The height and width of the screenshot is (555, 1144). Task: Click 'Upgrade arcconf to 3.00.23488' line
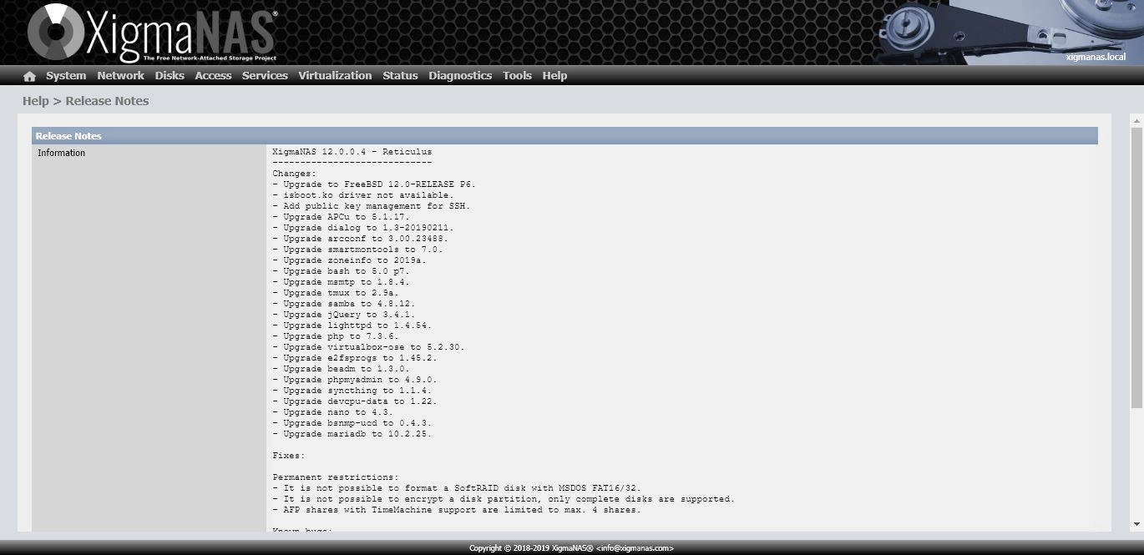(360, 239)
